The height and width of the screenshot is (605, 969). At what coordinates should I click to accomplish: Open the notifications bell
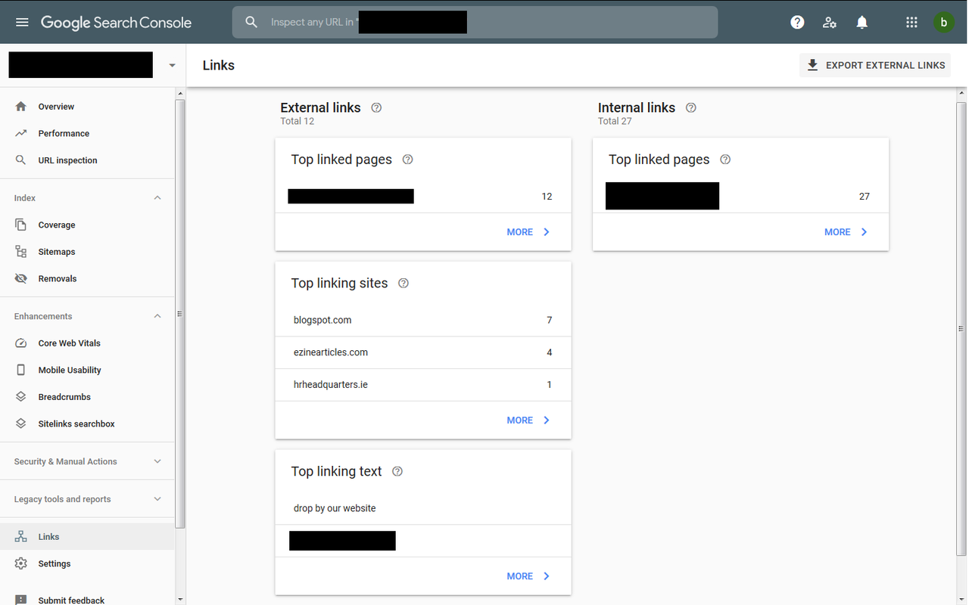tap(862, 23)
